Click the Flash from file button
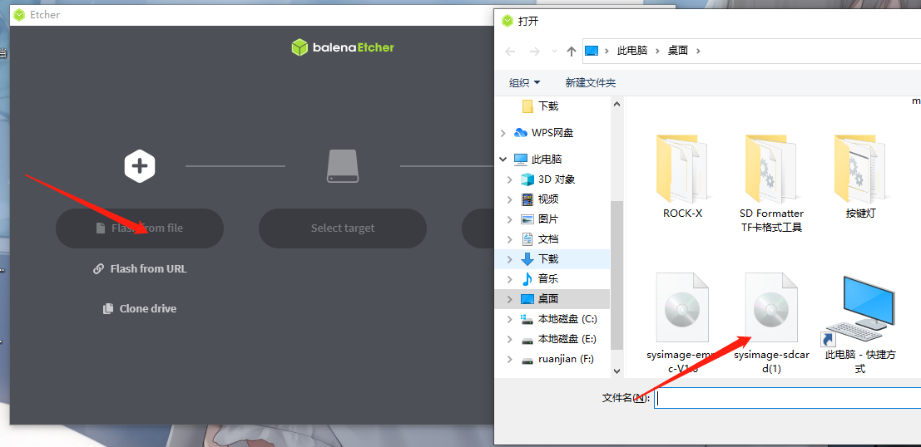 [139, 228]
